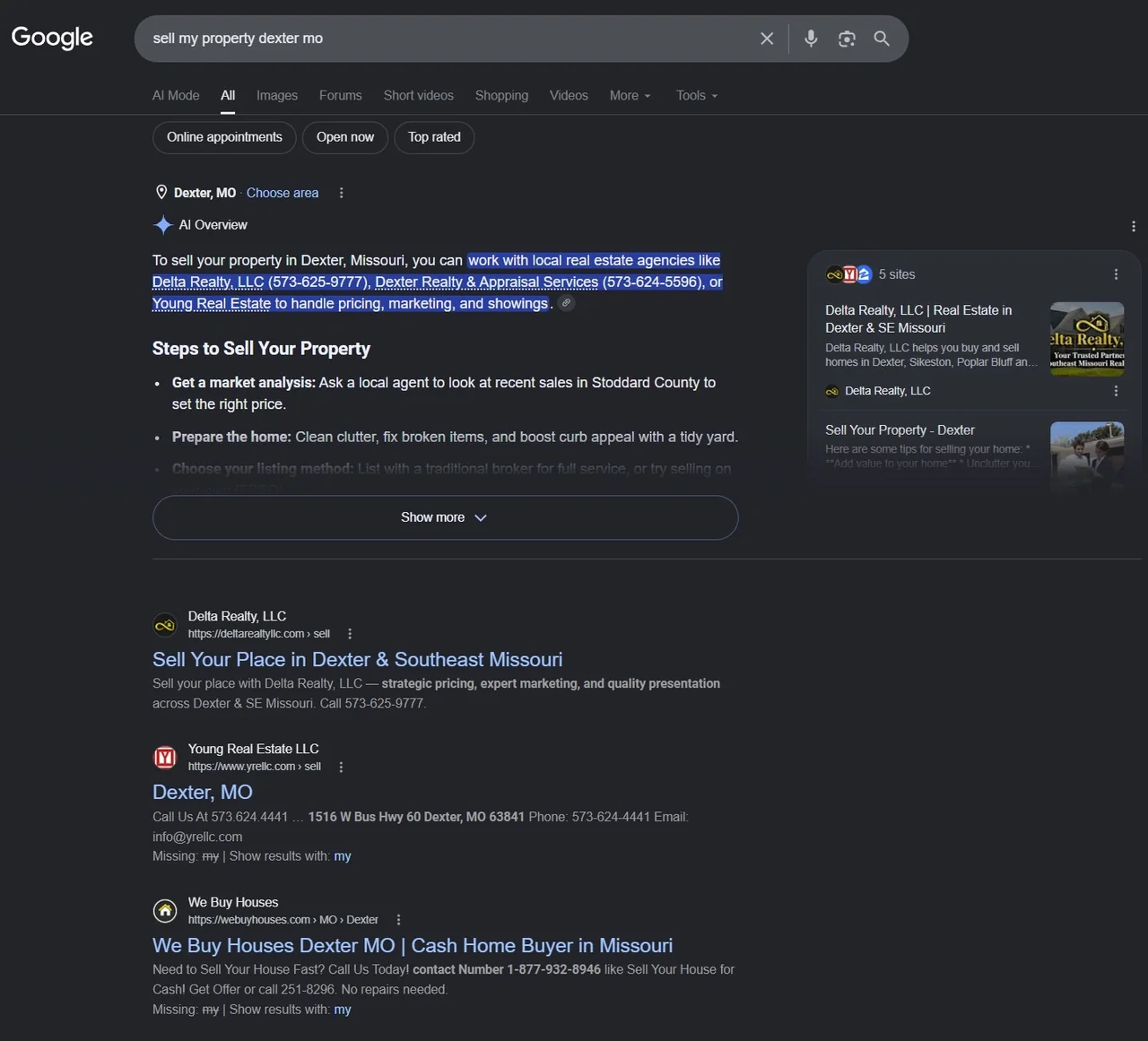1148x1041 pixels.
Task: Click the We Buy Houses favicon
Action: point(165,911)
